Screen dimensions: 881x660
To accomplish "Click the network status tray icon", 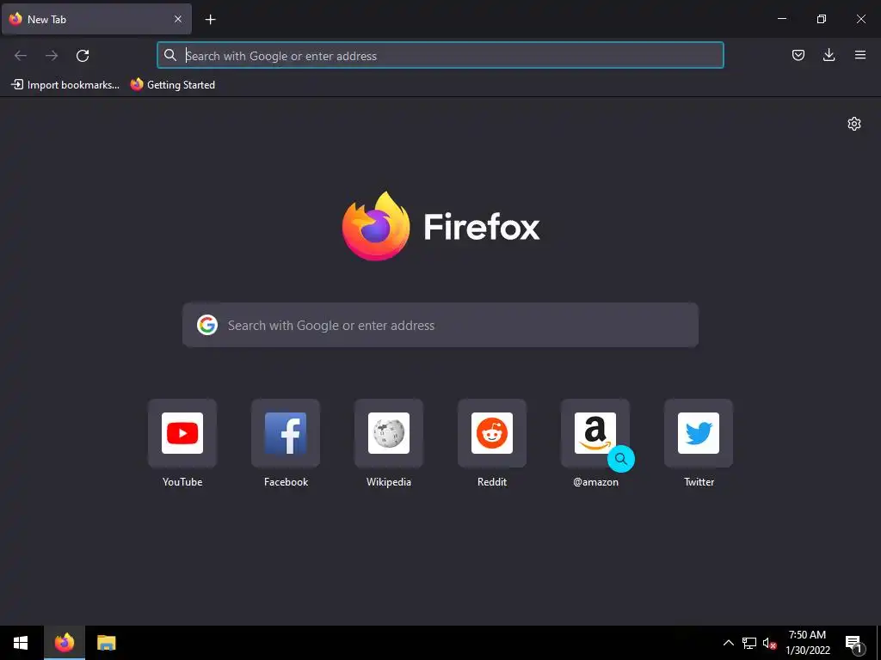I will click(x=749, y=643).
